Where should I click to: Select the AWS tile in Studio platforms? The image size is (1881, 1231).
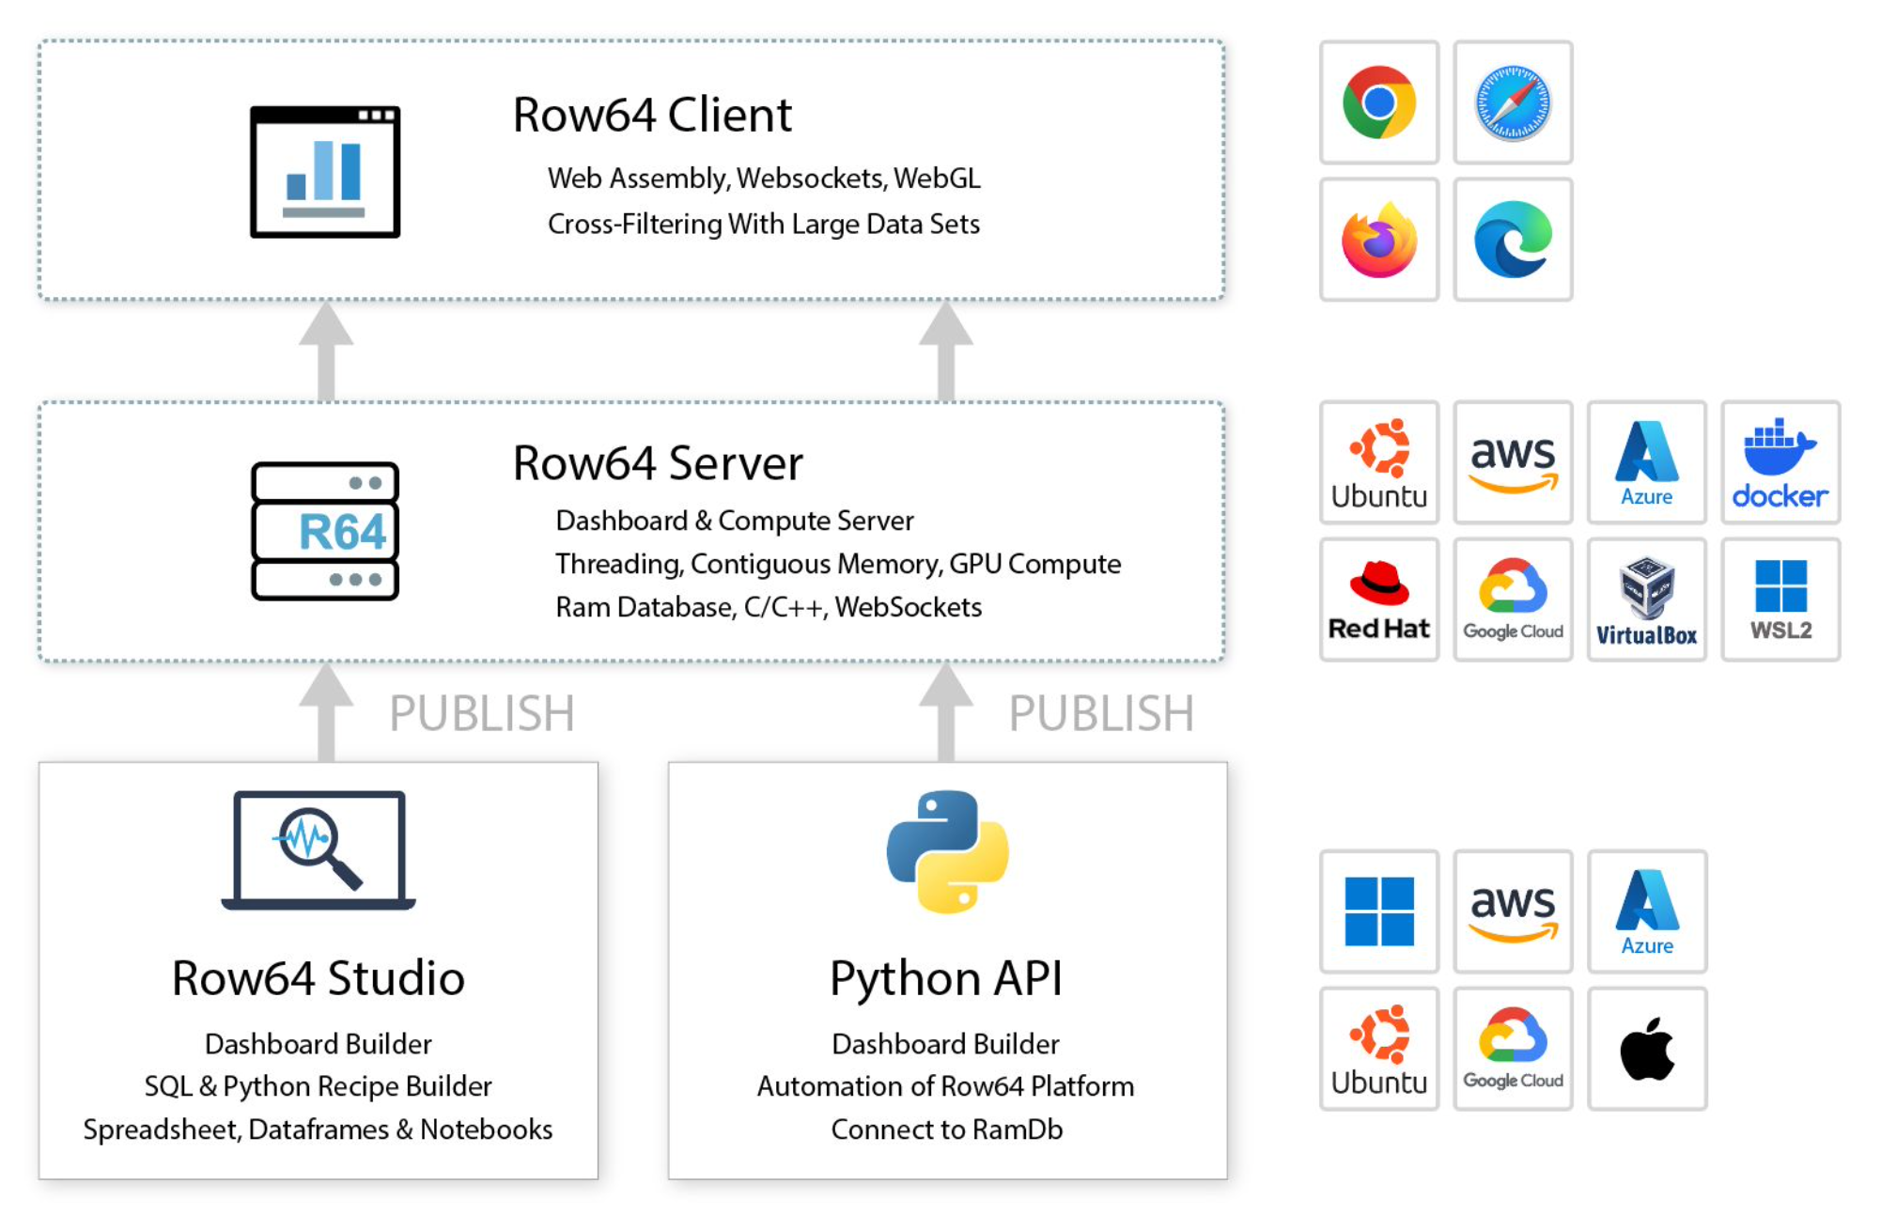[x=1513, y=912]
